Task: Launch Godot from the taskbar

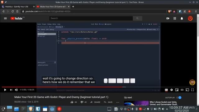Action: click(x=52, y=109)
